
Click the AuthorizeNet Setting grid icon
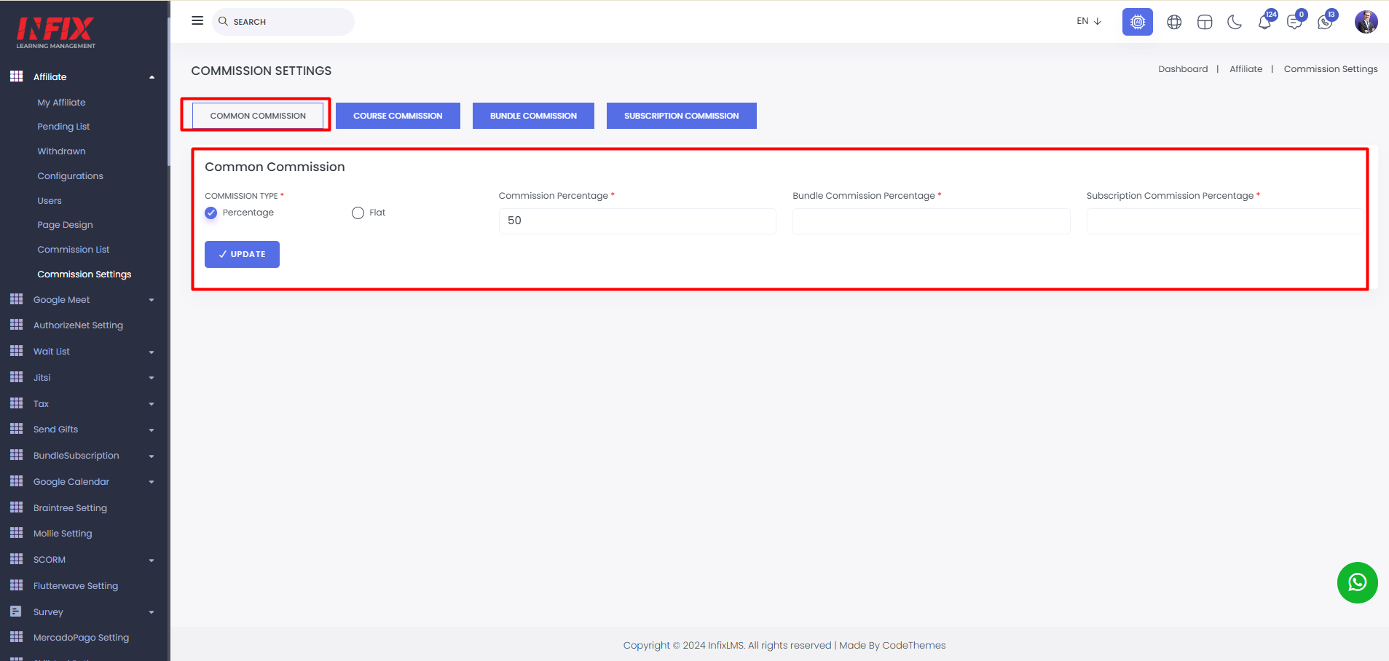16,325
